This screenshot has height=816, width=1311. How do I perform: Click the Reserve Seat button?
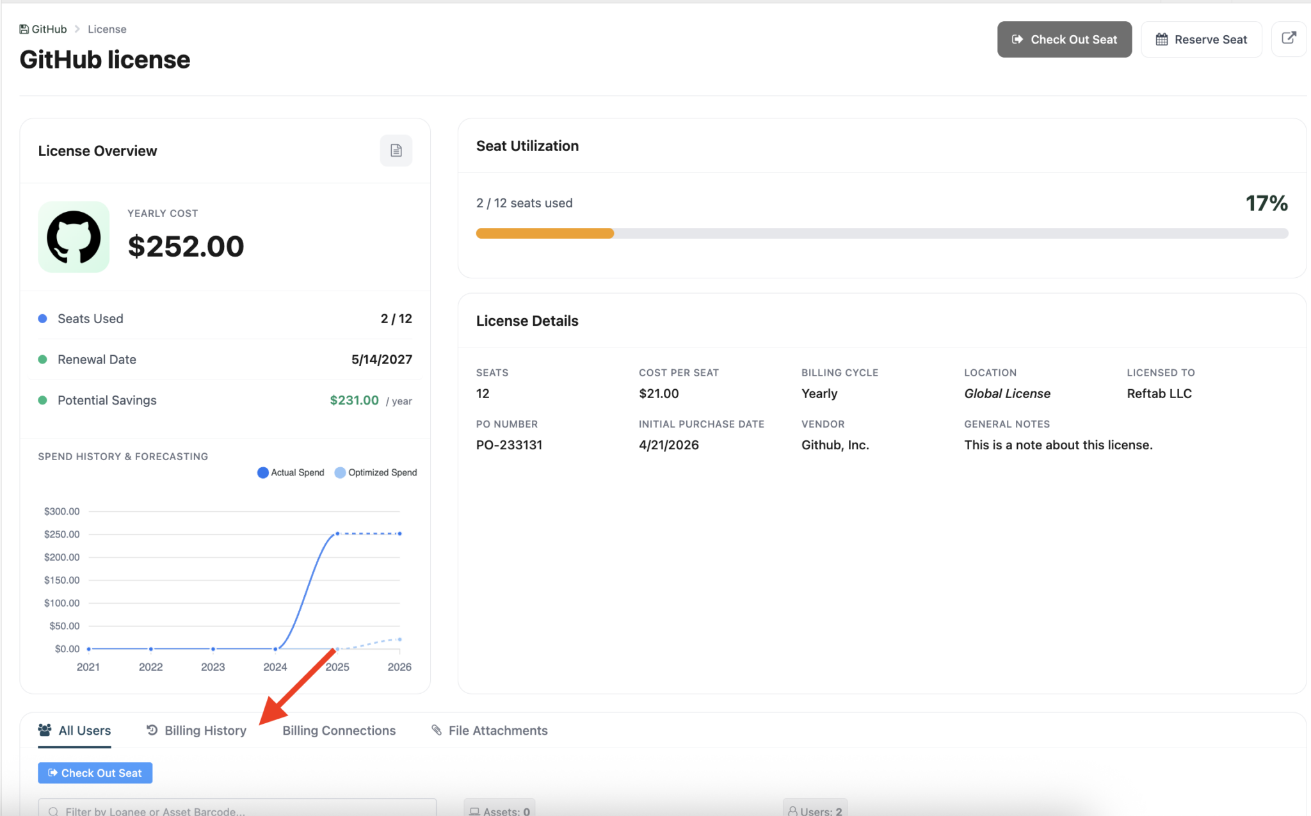(x=1201, y=40)
